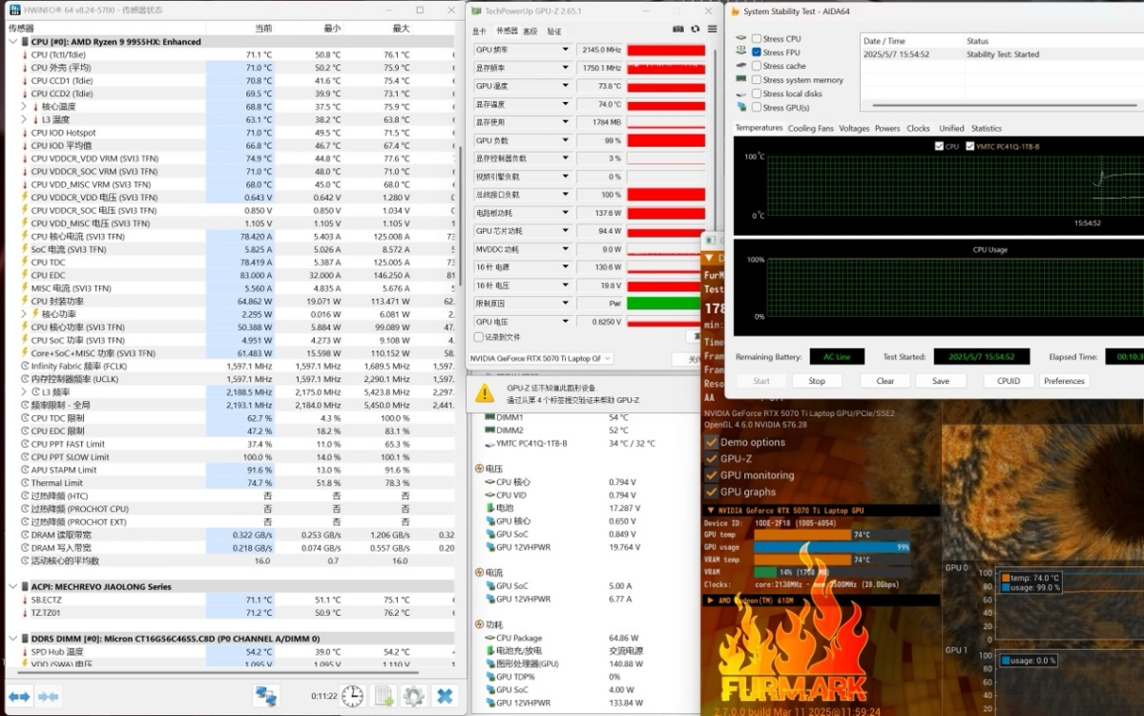Click the GPU 频率 red sensor graph
This screenshot has height=716, width=1144.
(x=666, y=50)
